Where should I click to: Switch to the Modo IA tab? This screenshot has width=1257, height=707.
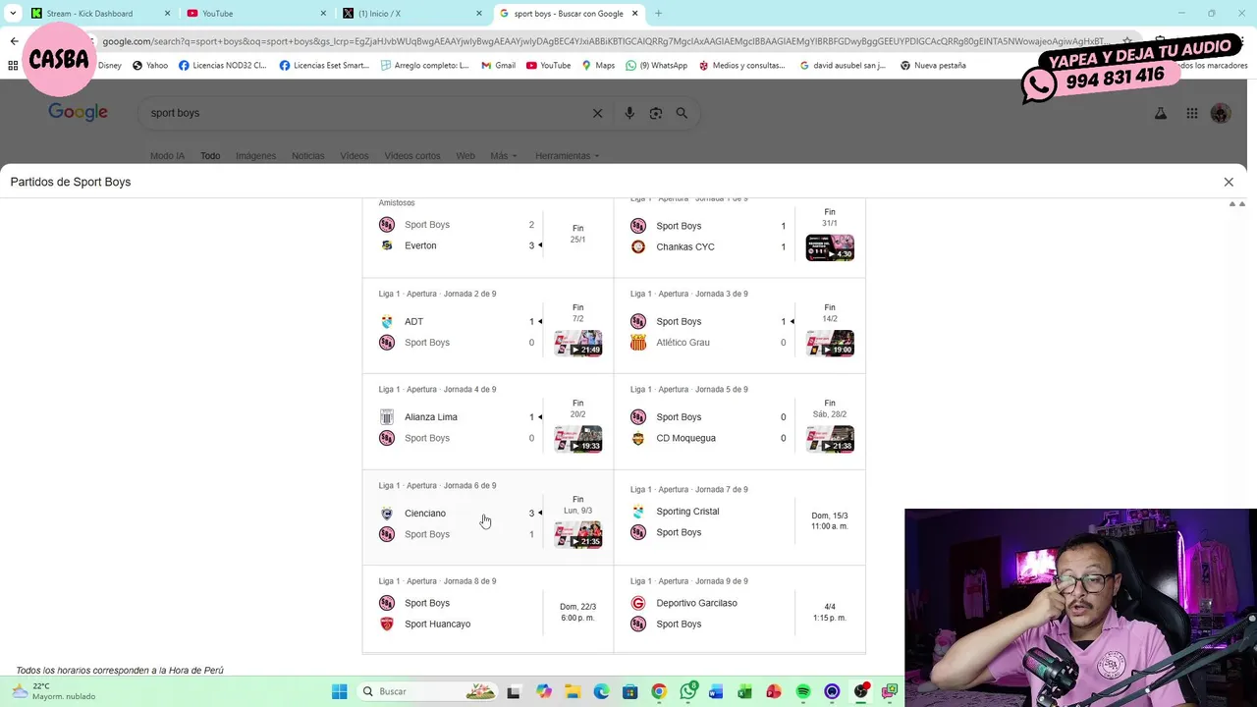pos(167,156)
